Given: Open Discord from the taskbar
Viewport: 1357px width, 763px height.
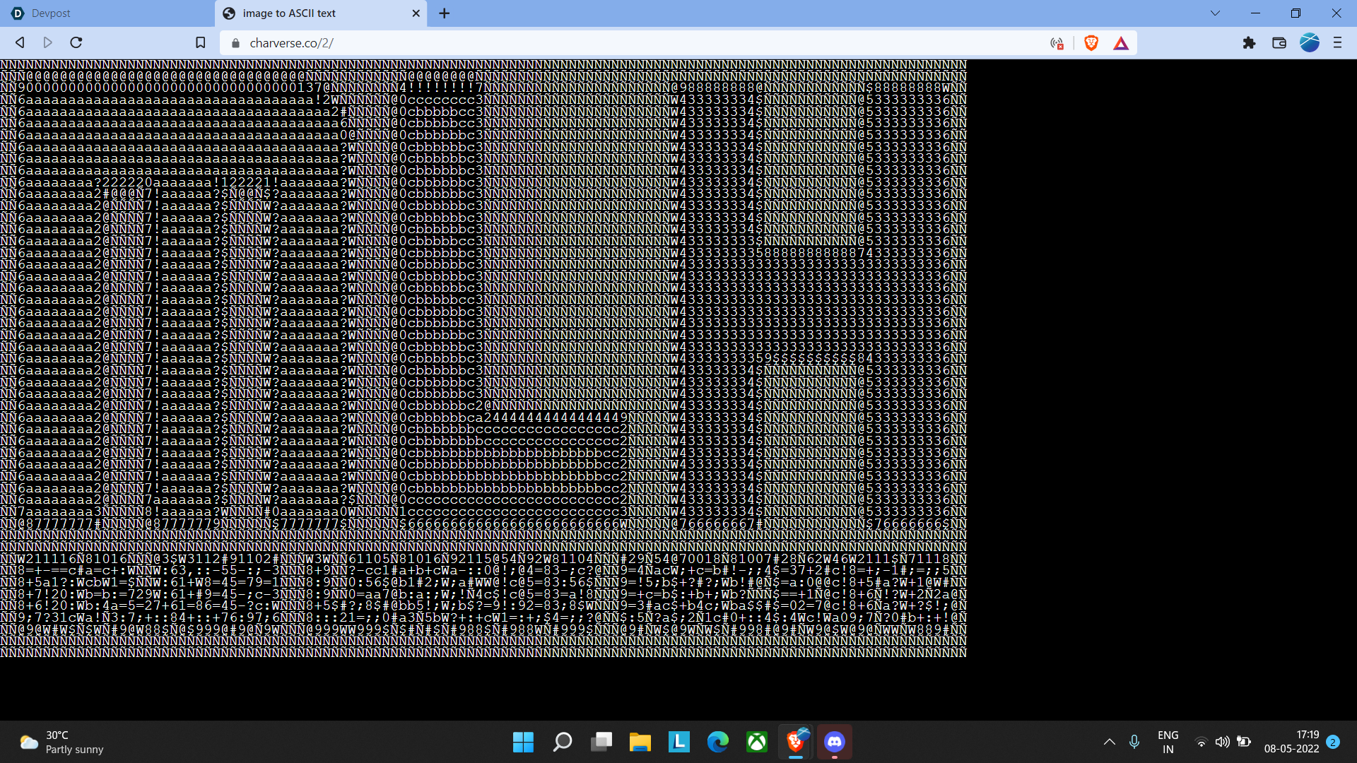Looking at the screenshot, I should 835,742.
